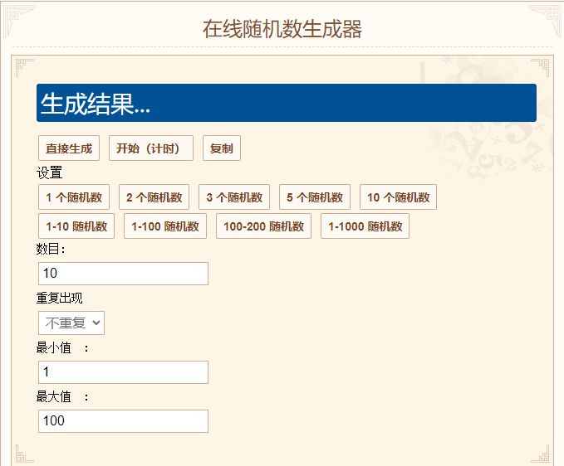Pick the 10 个随机数 preset

point(398,197)
